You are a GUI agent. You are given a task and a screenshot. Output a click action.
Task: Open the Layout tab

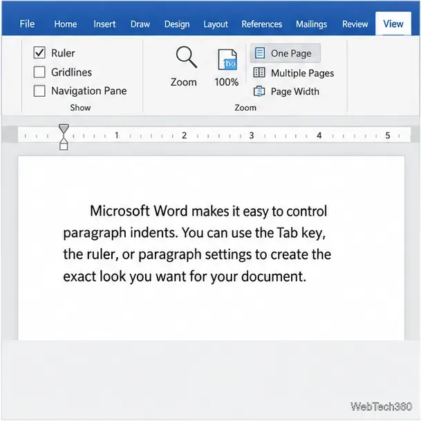point(216,24)
